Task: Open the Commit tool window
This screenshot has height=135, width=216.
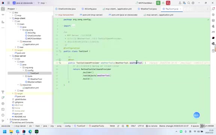Action: pos(3,15)
